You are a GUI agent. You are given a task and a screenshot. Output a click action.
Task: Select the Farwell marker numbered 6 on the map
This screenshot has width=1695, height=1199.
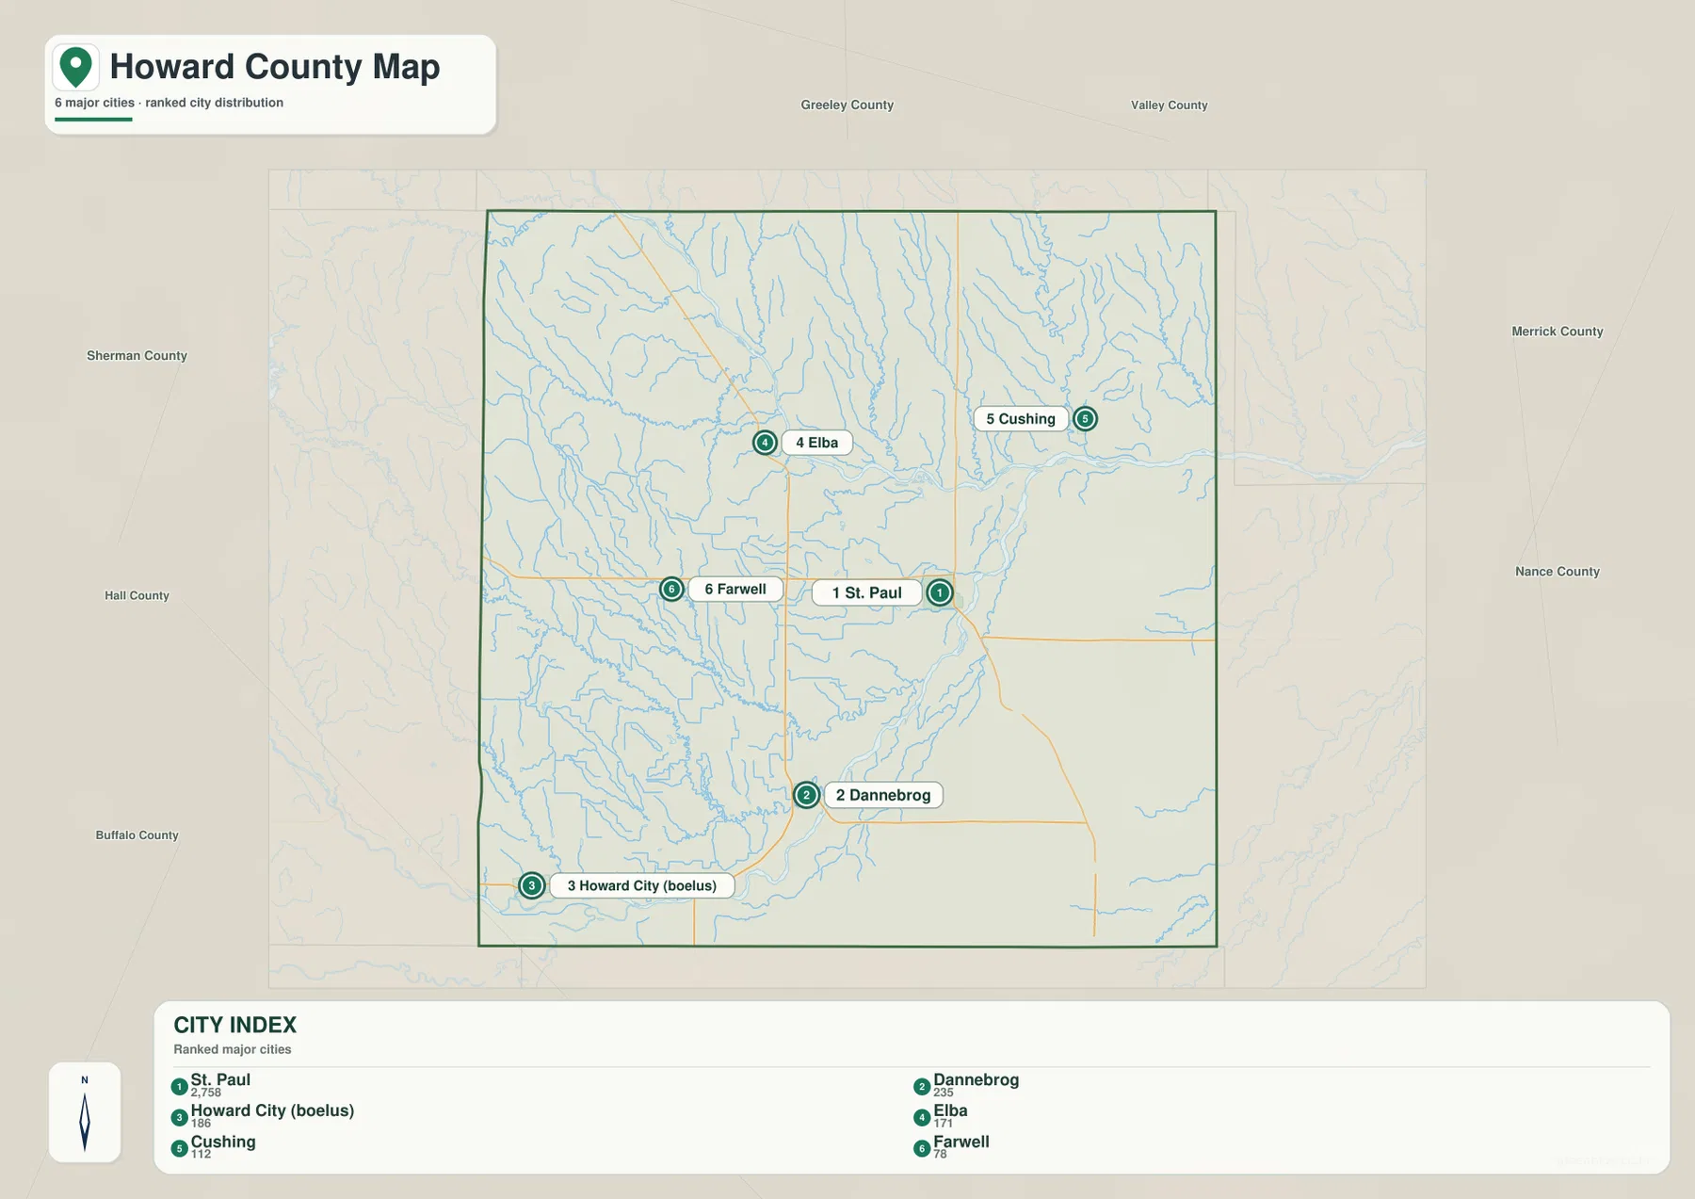(x=671, y=590)
